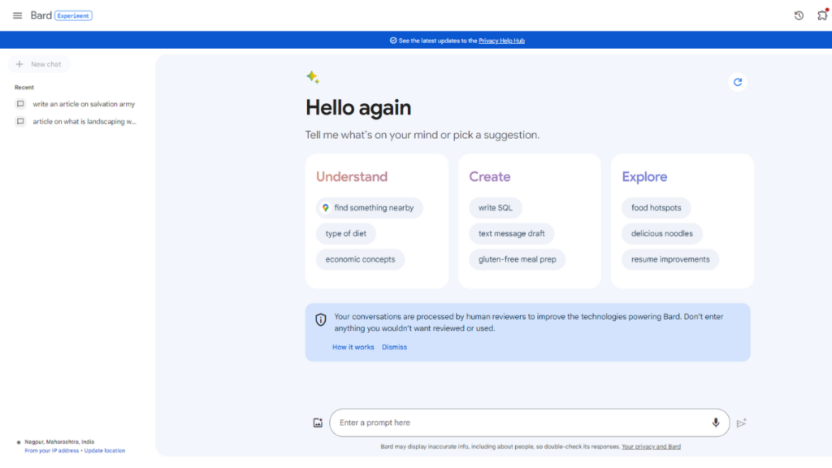Click the maps pin icon on nearby chip
Viewport: 832px width, 468px height.
pyautogui.click(x=326, y=208)
